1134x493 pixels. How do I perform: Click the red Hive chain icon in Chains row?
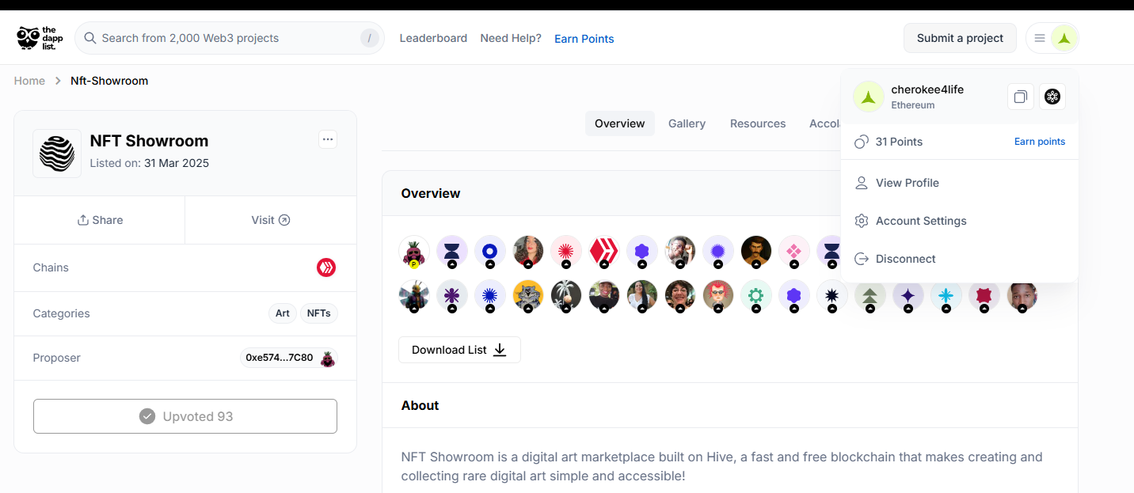click(326, 267)
